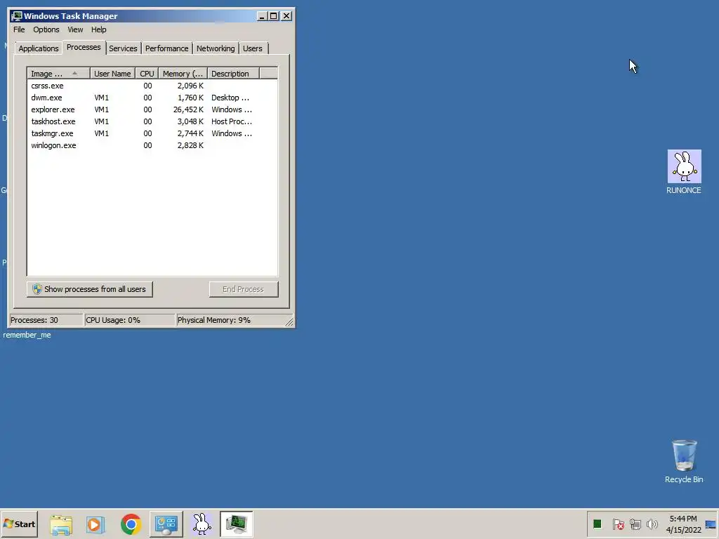Click the Task Manager title bar icon
The height and width of the screenshot is (539, 719).
(x=17, y=16)
